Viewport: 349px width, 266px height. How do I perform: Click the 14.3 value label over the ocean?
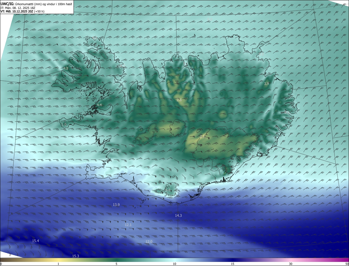click(x=178, y=215)
